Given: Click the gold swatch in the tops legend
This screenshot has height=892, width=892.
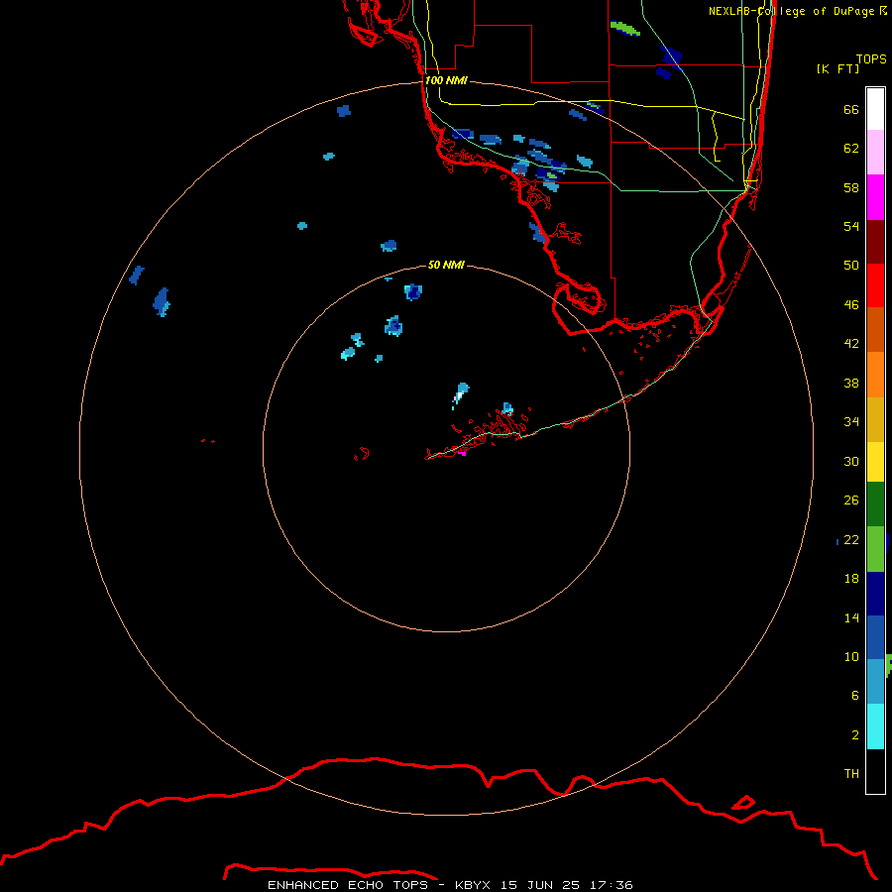Looking at the screenshot, I should point(875,419).
